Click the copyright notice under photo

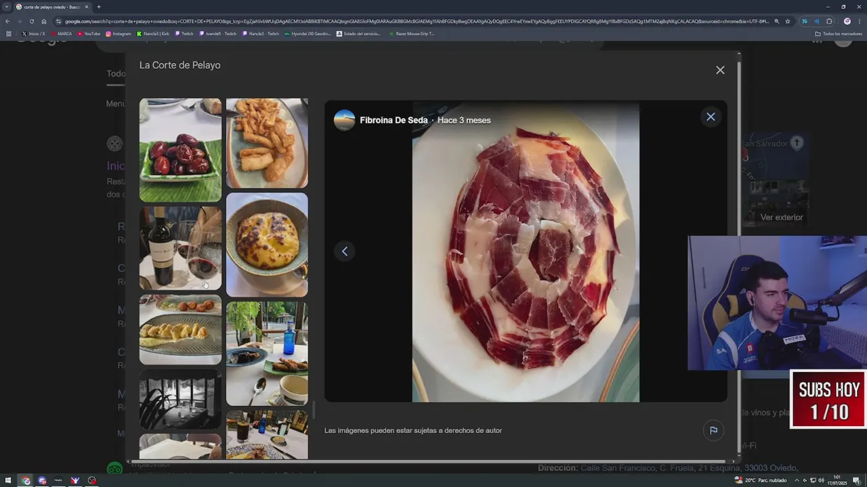(x=413, y=431)
